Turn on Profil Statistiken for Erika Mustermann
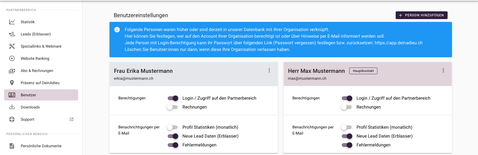This screenshot has height=155, width=478. (x=172, y=127)
